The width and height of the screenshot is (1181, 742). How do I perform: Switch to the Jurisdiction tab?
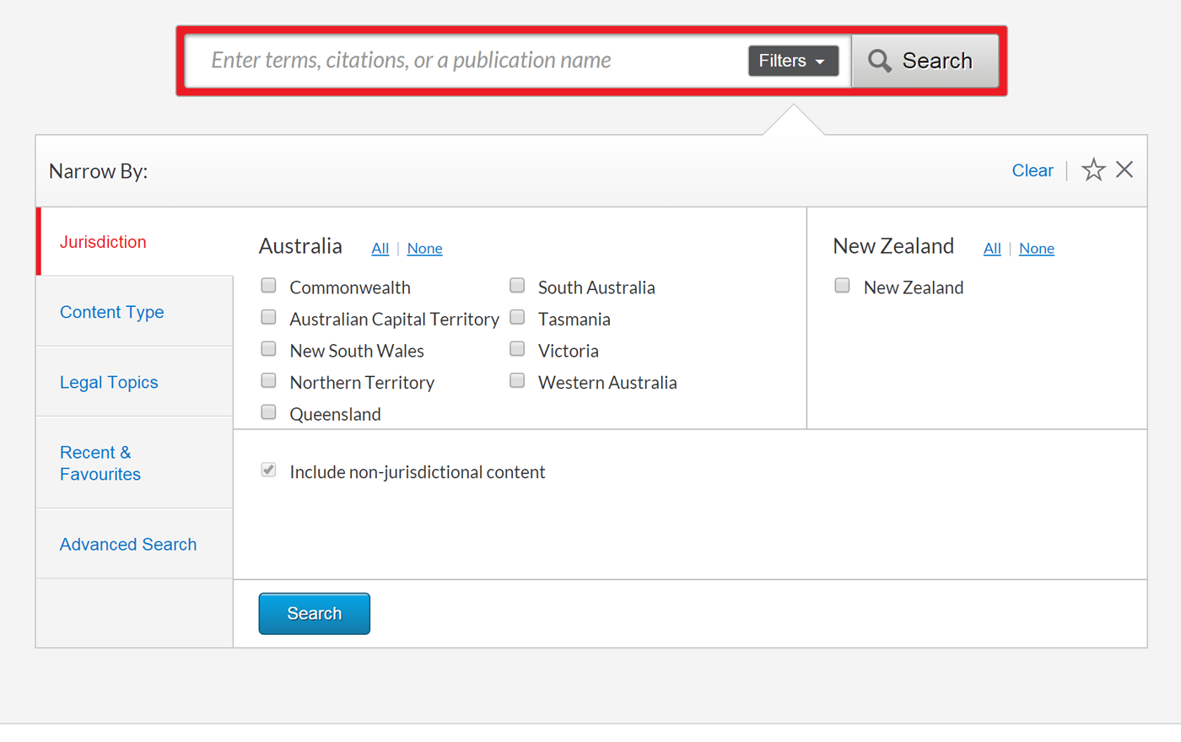point(103,242)
